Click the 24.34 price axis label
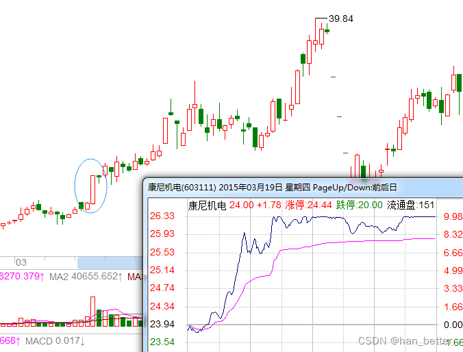The width and height of the screenshot is (463, 352). point(162,306)
